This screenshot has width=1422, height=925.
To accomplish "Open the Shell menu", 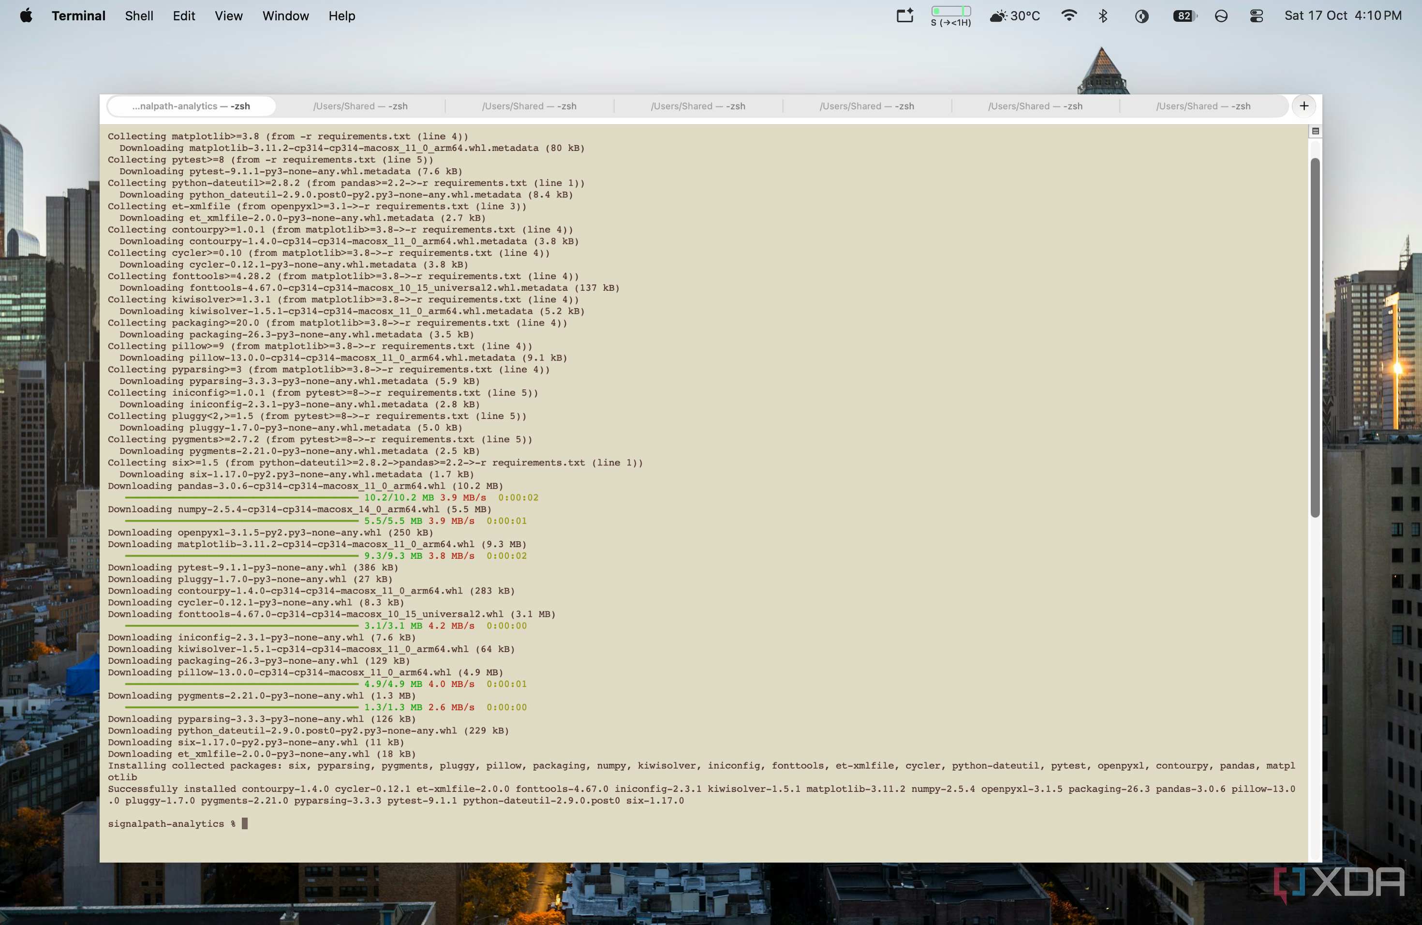I will tap(139, 16).
